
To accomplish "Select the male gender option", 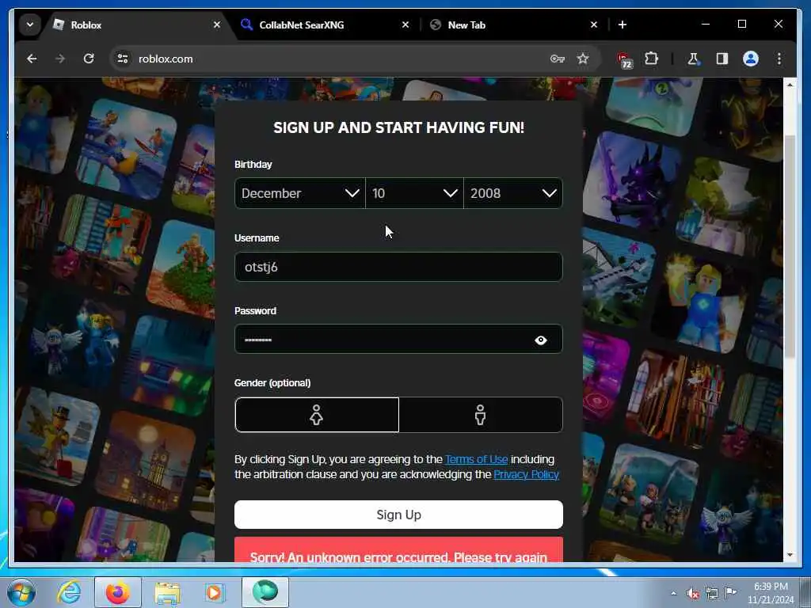I will [x=481, y=415].
